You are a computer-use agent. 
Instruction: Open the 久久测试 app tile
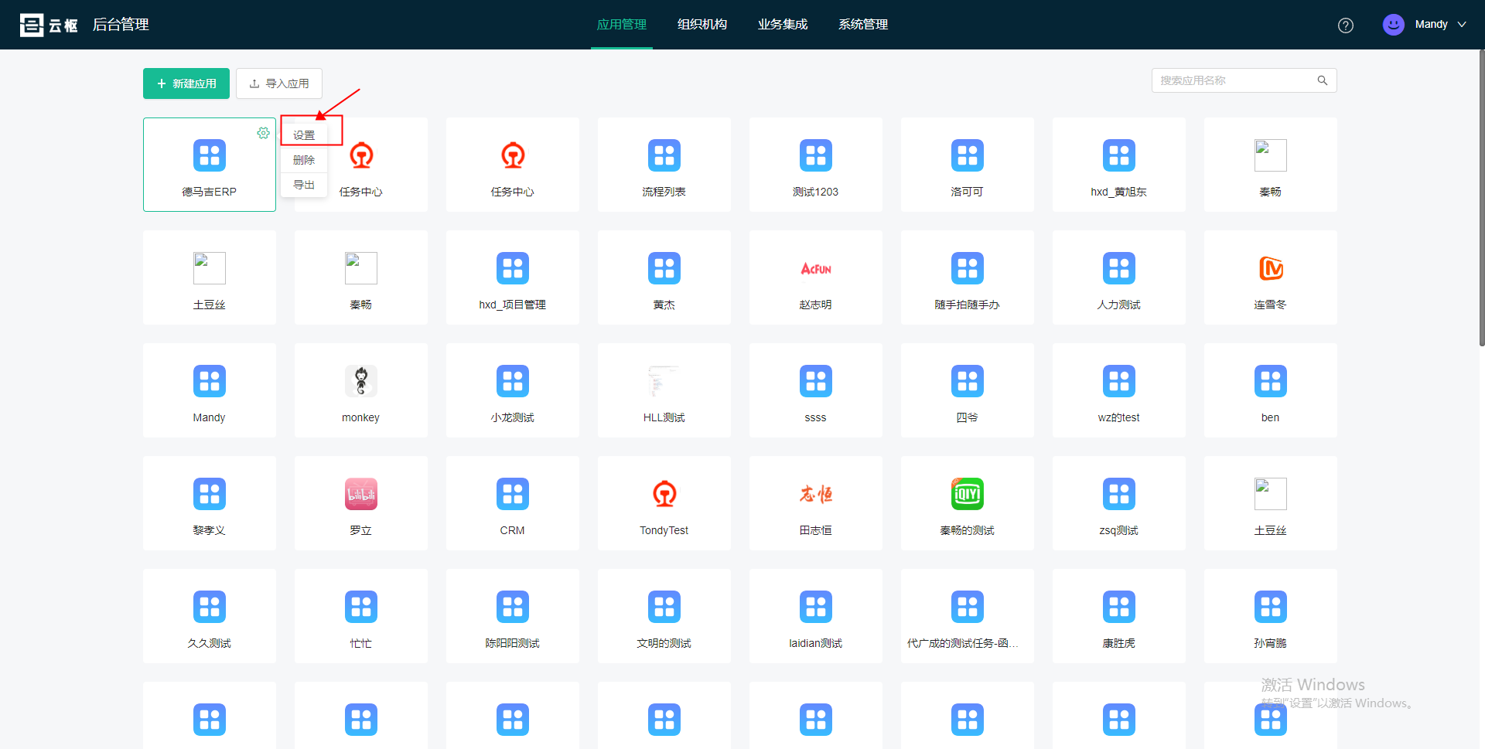click(210, 616)
